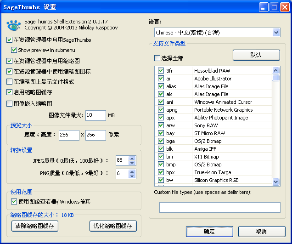292x244 pixels.
Task: Decrease JPEG质量 with the down arrow
Action: (132, 163)
